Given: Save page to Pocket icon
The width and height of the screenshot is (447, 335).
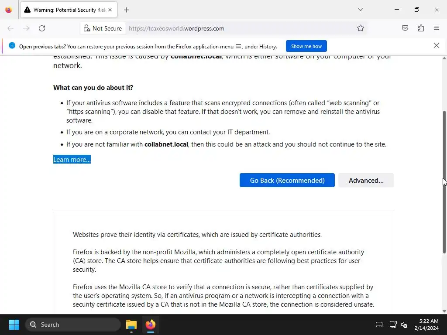Looking at the screenshot, I should [x=405, y=28].
